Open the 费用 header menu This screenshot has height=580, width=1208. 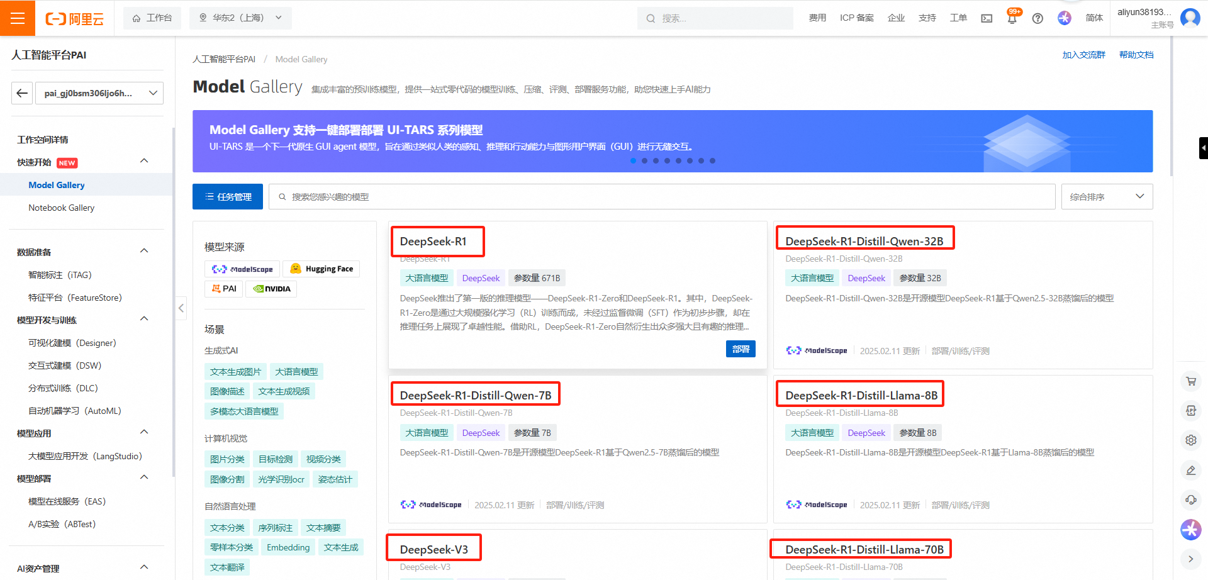pos(817,18)
